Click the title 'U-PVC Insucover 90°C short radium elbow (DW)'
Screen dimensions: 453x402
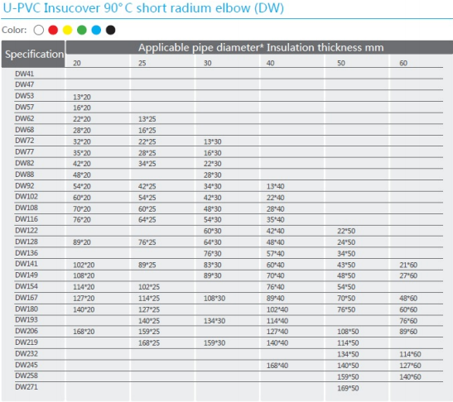(x=143, y=8)
